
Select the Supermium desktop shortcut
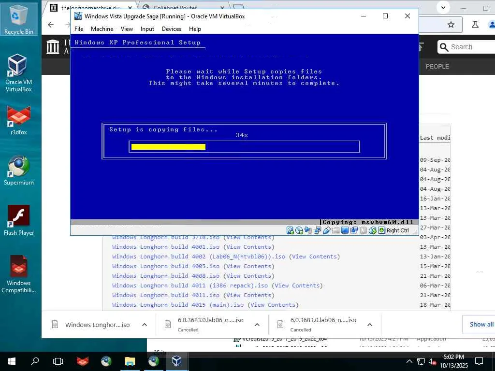click(x=19, y=171)
